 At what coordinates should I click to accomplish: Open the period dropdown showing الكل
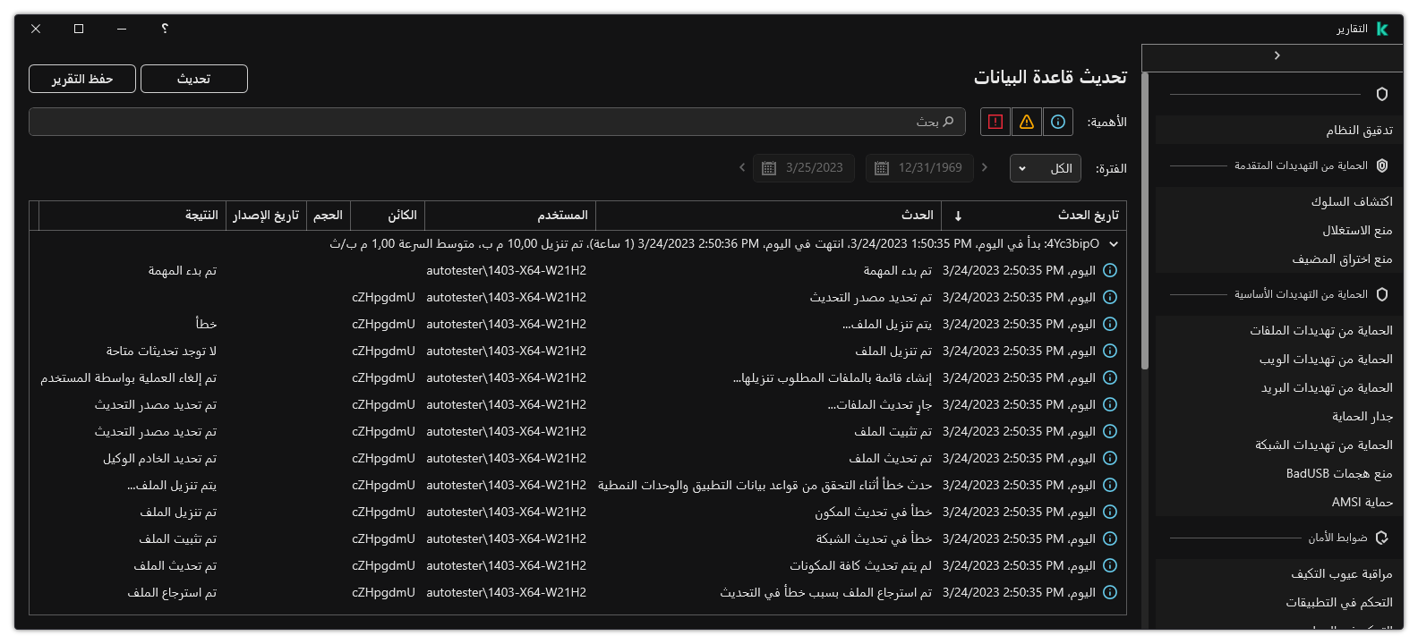(1045, 168)
